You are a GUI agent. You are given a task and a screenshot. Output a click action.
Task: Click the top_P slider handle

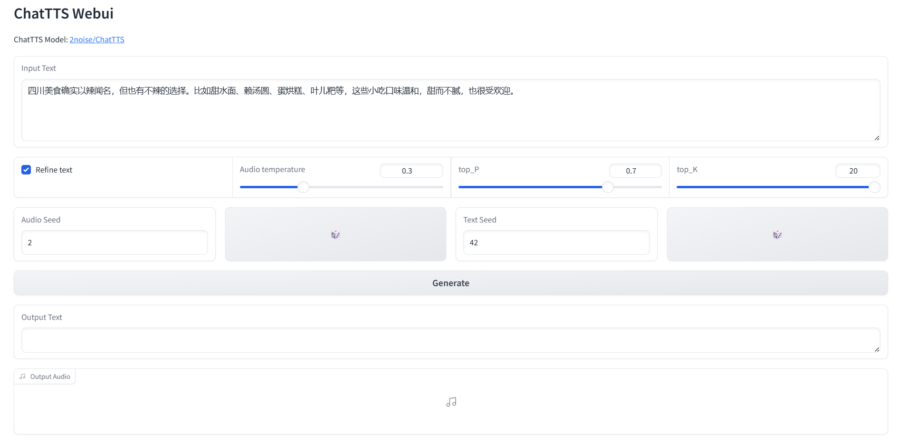(607, 187)
